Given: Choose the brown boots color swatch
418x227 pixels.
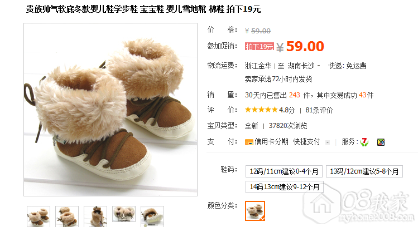Looking at the screenshot, I should [255, 211].
